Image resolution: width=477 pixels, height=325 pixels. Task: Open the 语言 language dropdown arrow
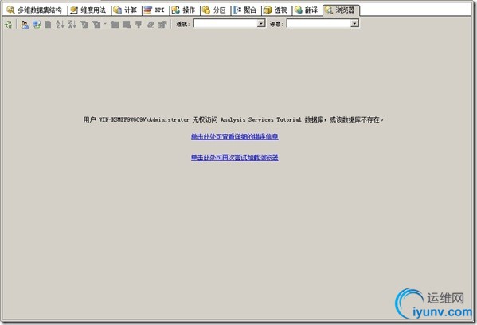354,23
